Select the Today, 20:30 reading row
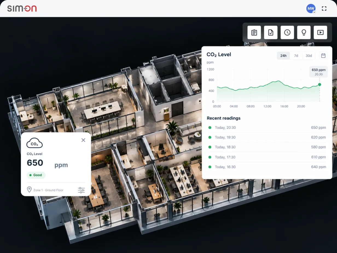This screenshot has height=253, width=337. pos(267,128)
